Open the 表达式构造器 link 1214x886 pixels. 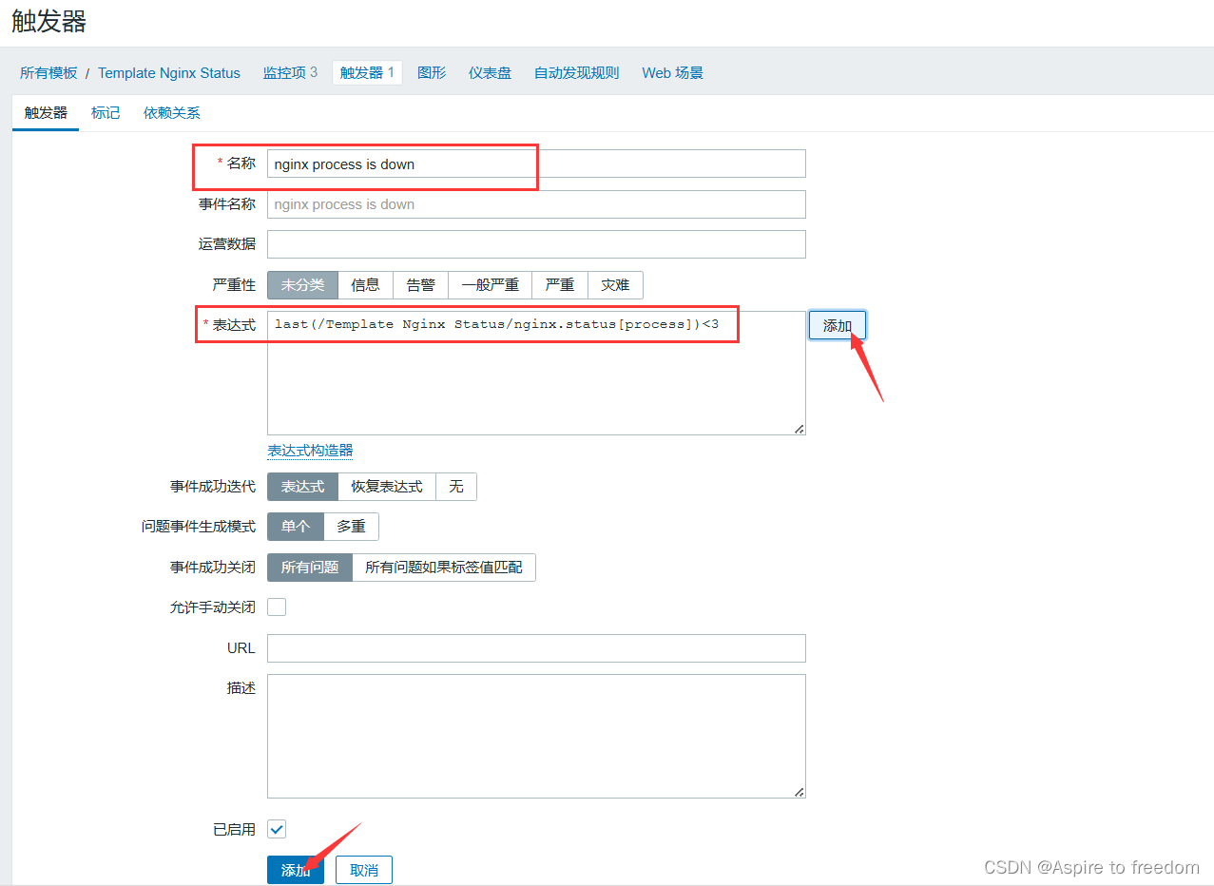pyautogui.click(x=310, y=451)
